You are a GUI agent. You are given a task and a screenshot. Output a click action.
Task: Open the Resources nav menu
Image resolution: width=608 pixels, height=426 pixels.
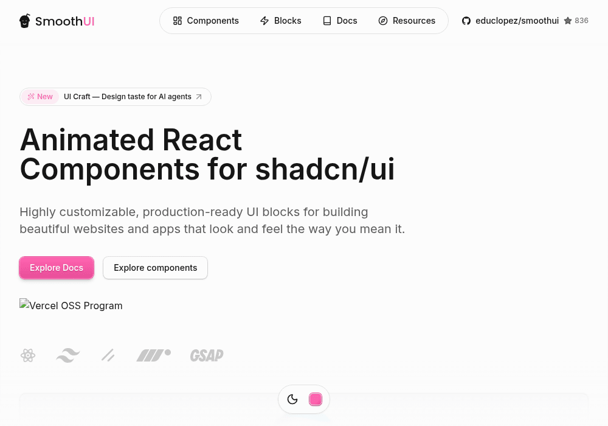pos(407,21)
